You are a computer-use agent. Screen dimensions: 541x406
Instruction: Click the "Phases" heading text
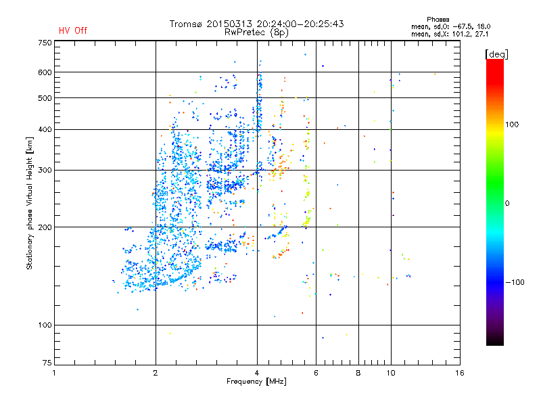click(x=438, y=20)
